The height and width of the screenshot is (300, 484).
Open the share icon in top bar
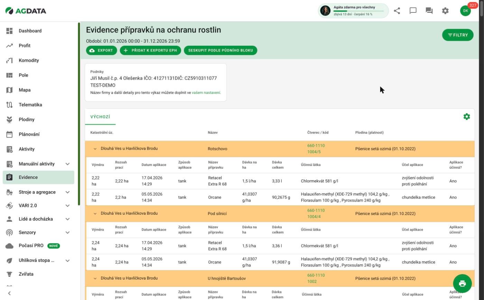(397, 11)
